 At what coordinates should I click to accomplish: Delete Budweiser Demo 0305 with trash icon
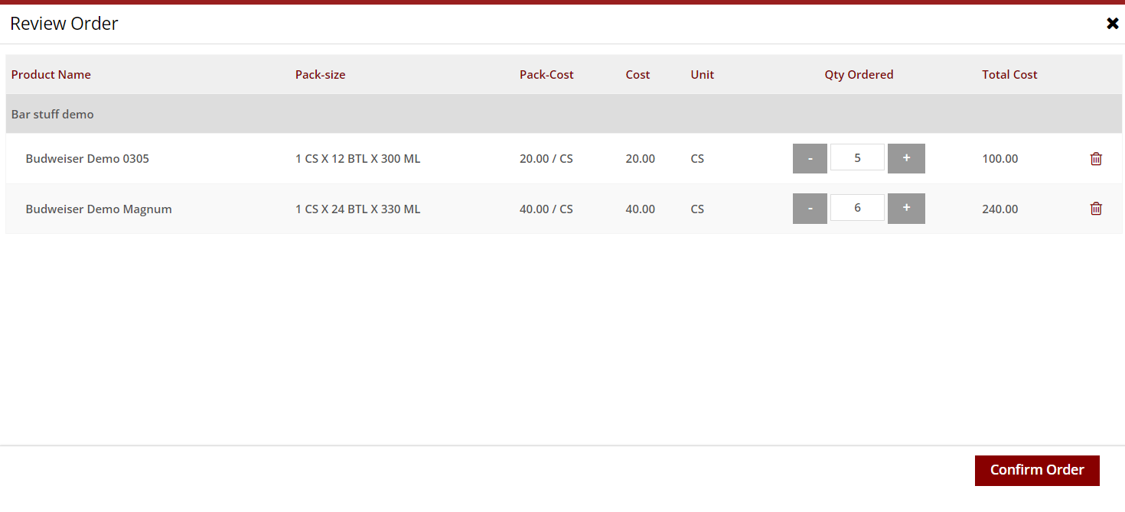click(x=1096, y=159)
